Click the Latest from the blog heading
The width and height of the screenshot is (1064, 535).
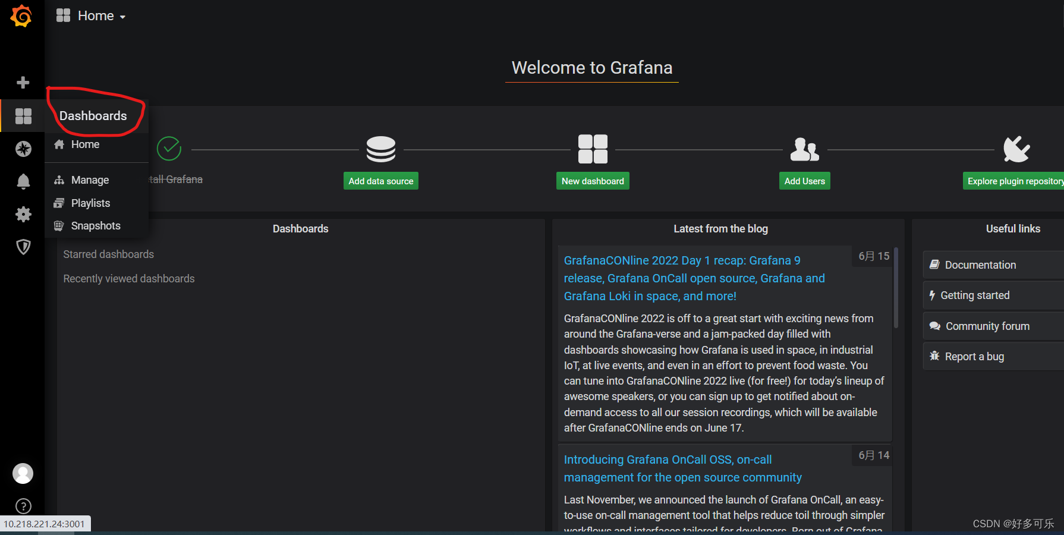click(720, 229)
